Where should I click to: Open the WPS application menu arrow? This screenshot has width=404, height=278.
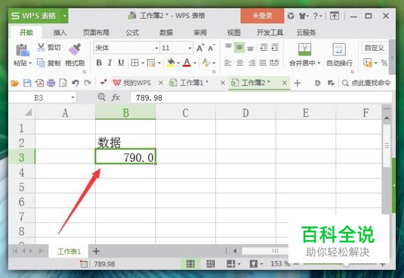pos(65,16)
